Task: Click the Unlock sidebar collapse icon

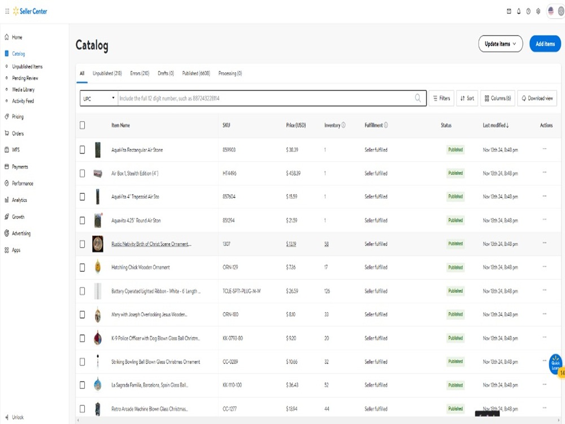Action: (x=6, y=417)
